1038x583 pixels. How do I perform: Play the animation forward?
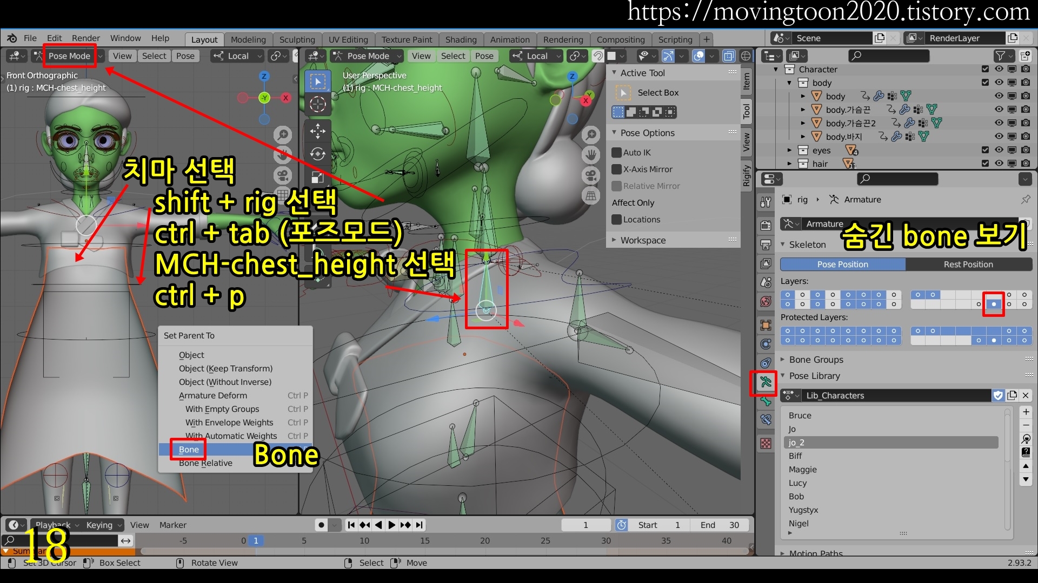click(392, 525)
